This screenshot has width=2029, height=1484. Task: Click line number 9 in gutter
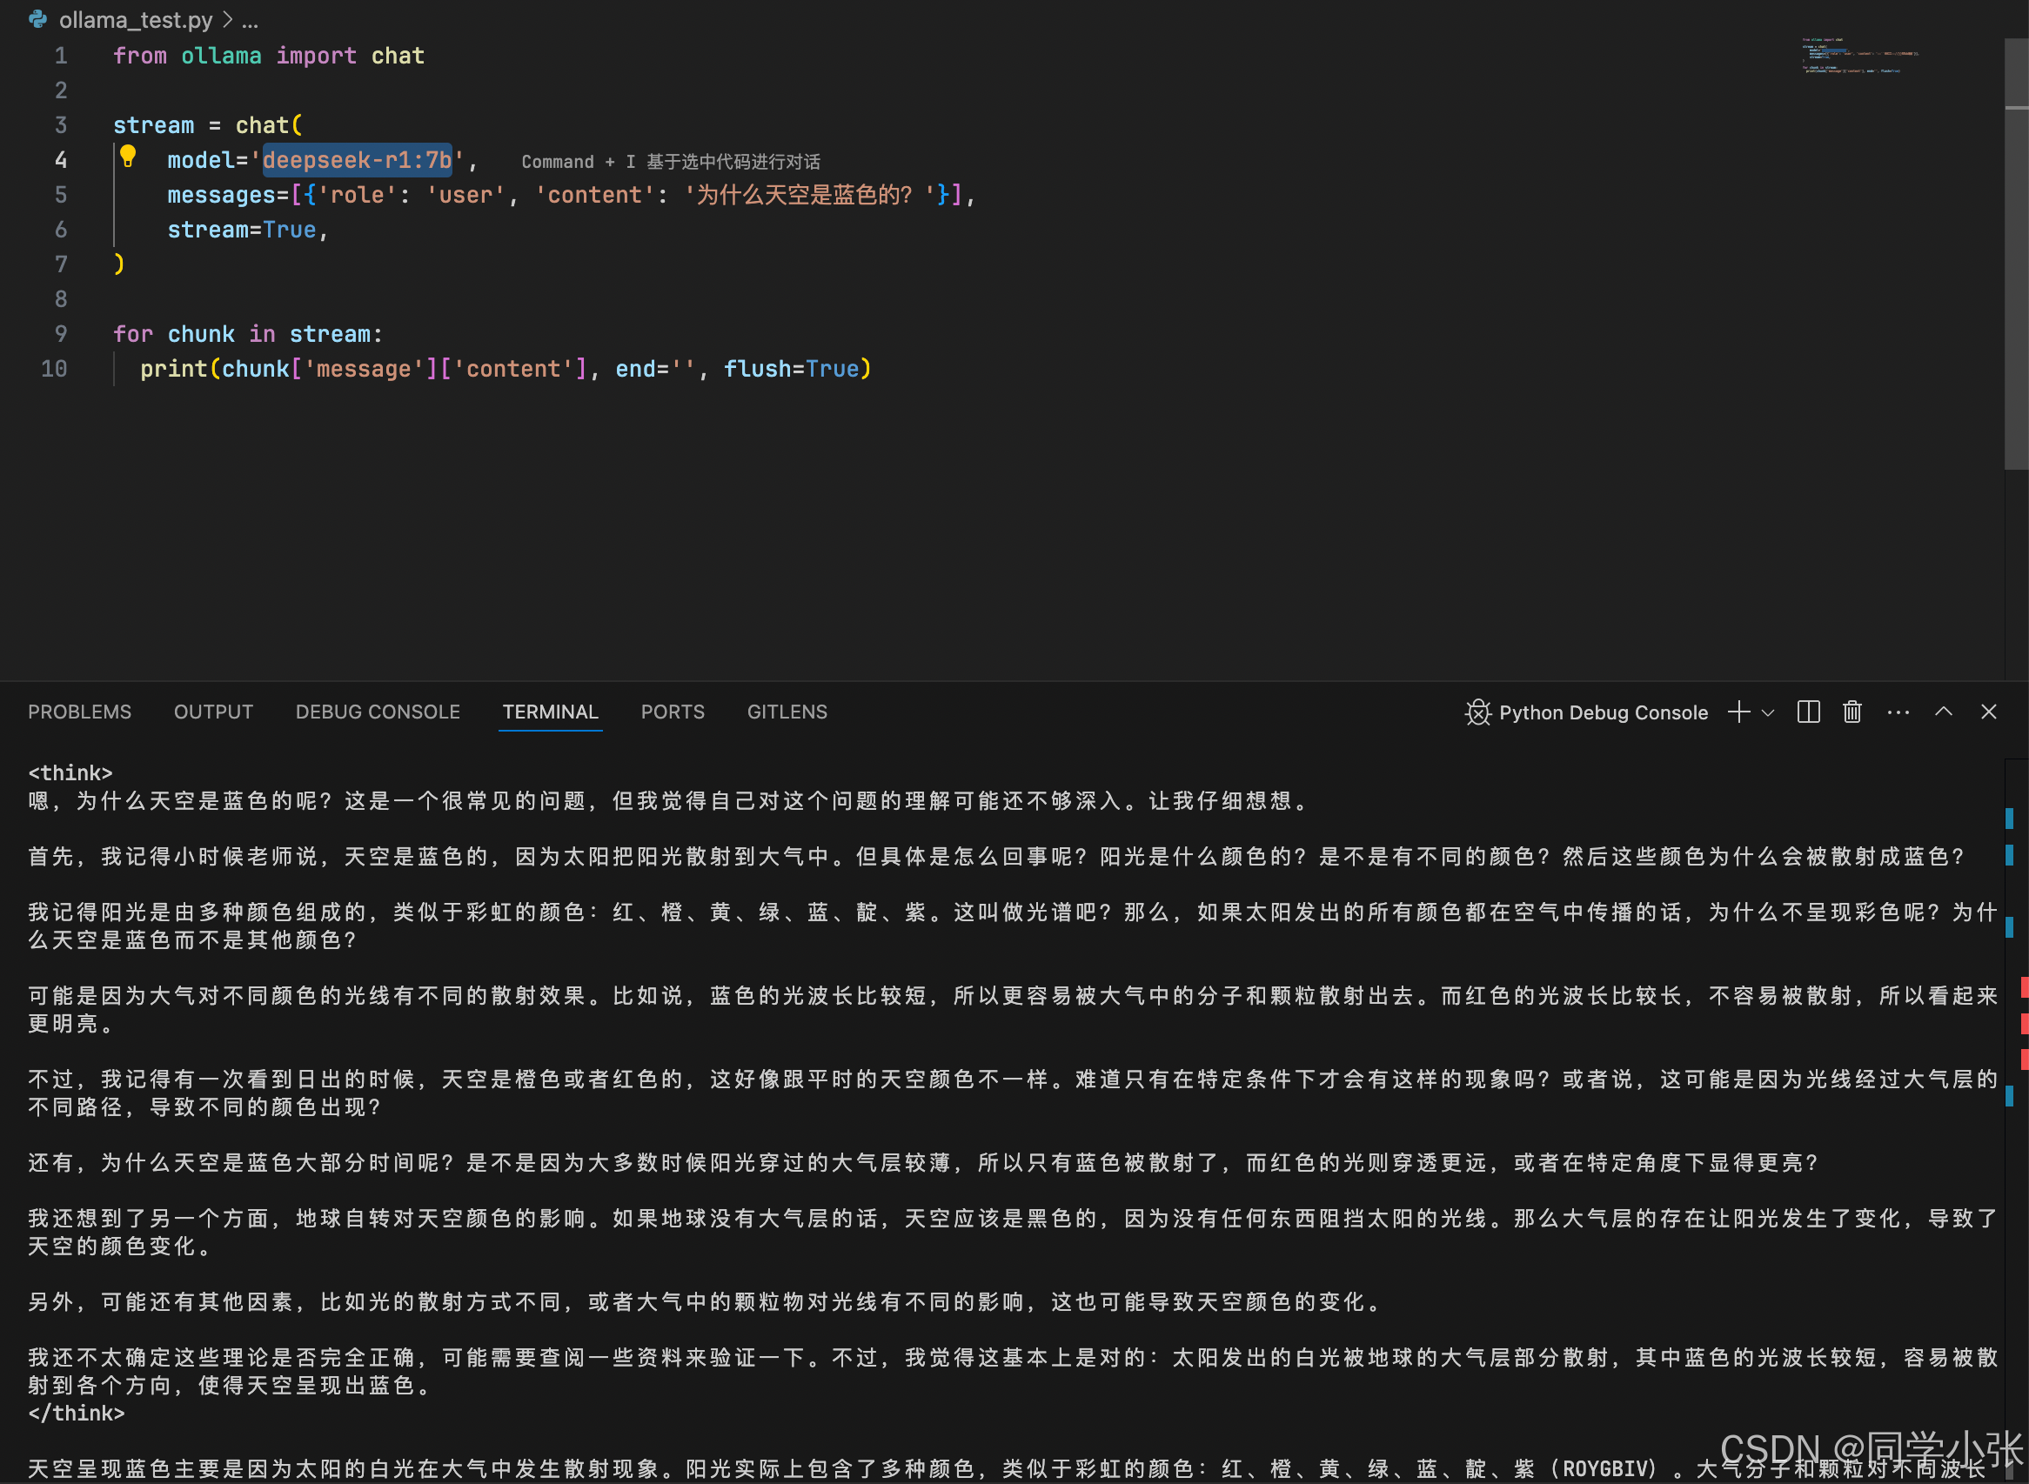(x=60, y=334)
